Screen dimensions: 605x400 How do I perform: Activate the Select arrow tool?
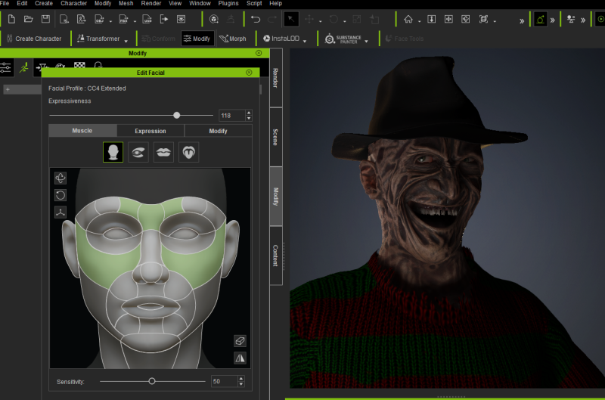291,19
